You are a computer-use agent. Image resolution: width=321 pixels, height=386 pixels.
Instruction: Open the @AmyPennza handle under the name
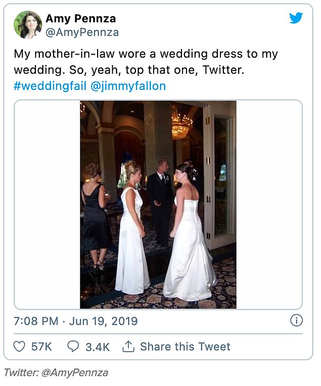[82, 32]
